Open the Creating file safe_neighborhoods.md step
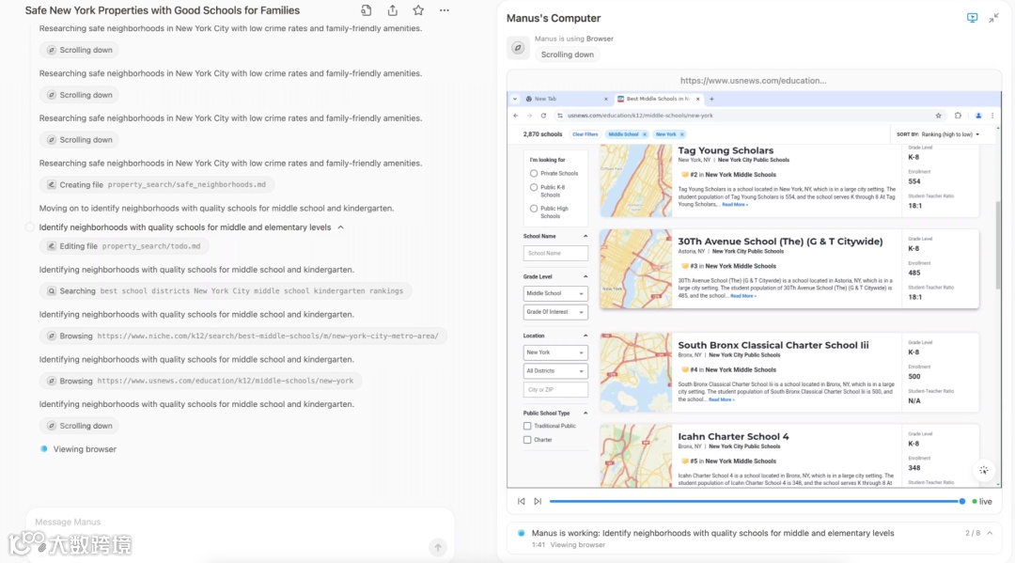1015x563 pixels. click(x=157, y=184)
